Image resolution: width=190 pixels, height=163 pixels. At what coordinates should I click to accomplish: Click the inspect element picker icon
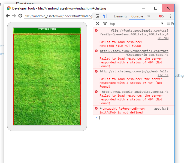pos(98,16)
